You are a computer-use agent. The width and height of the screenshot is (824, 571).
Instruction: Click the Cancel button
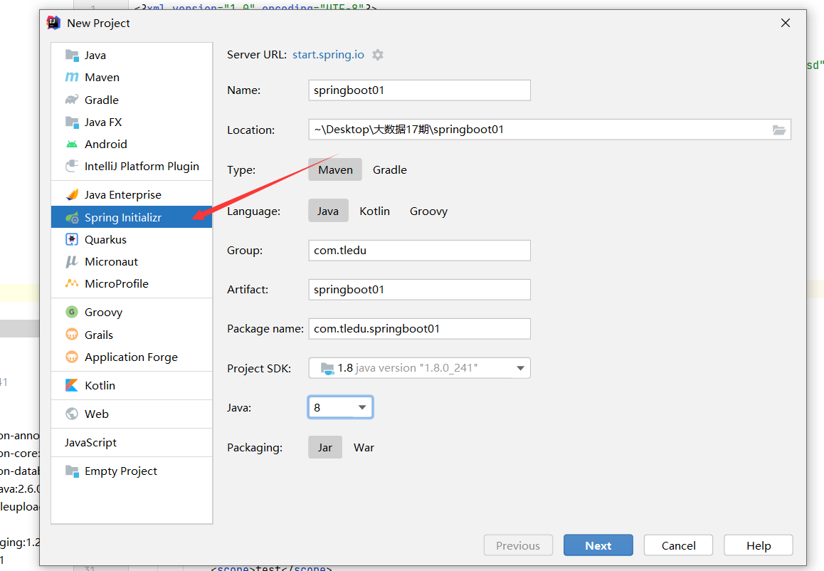pyautogui.click(x=678, y=545)
